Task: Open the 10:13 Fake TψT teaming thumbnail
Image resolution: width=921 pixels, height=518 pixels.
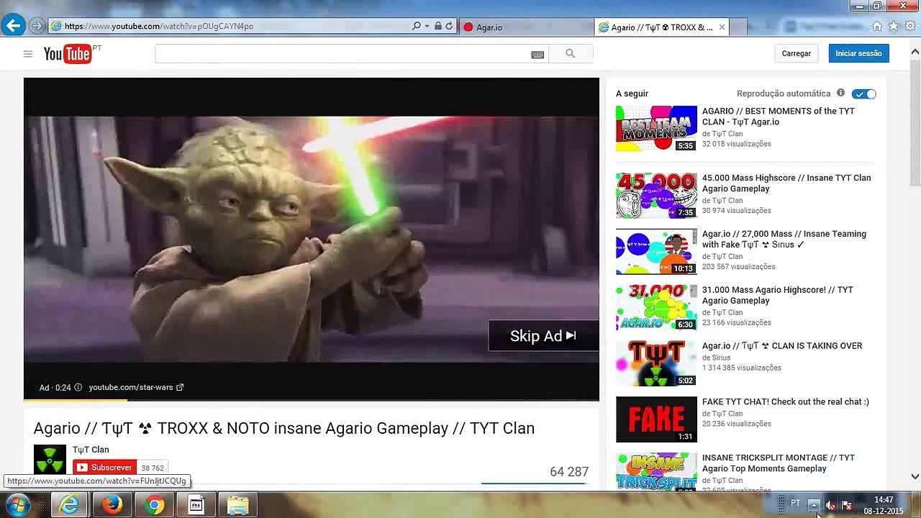Action: click(656, 251)
